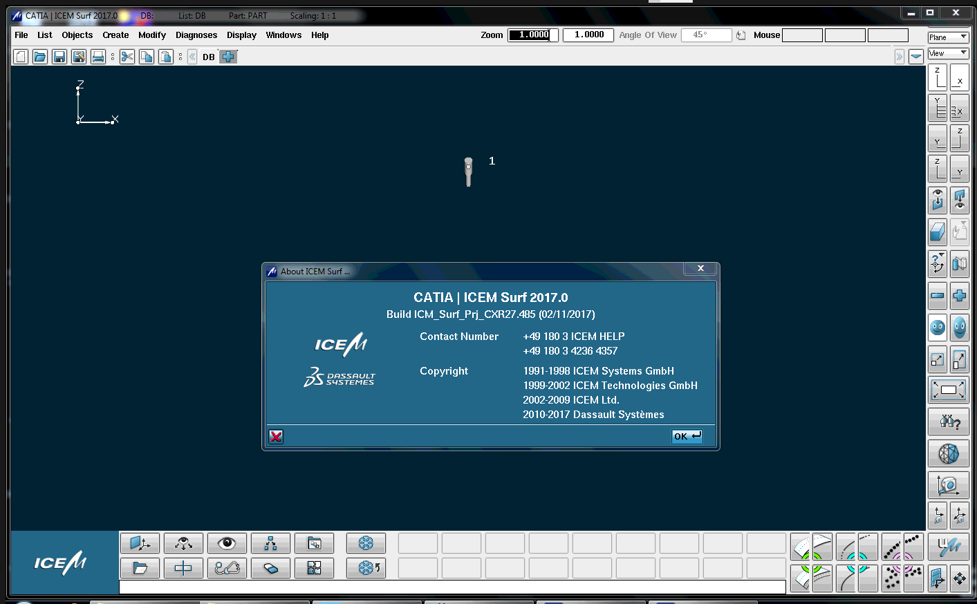
Task: Click the snowflake freeze icon in the top row
Action: click(366, 543)
